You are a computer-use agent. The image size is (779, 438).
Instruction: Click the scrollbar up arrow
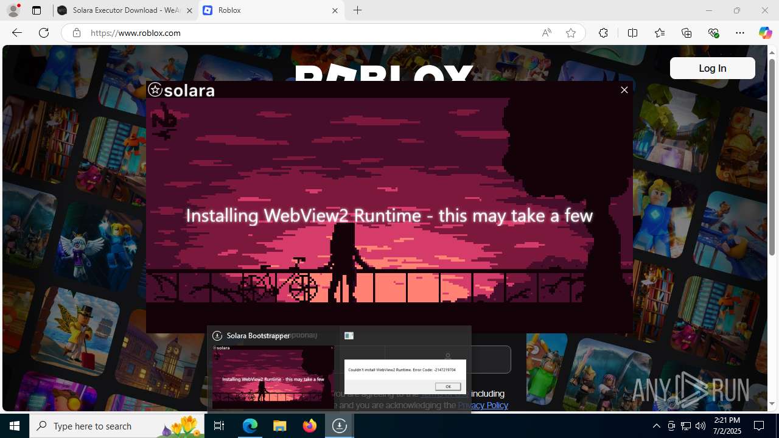pos(772,52)
